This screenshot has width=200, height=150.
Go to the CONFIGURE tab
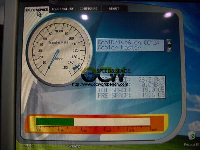click(x=88, y=9)
